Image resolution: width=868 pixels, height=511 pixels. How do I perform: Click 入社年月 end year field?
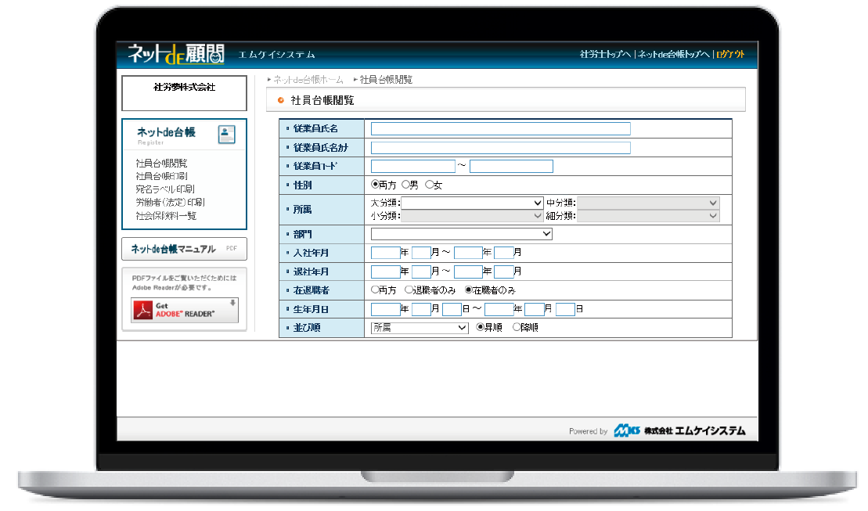pos(468,253)
